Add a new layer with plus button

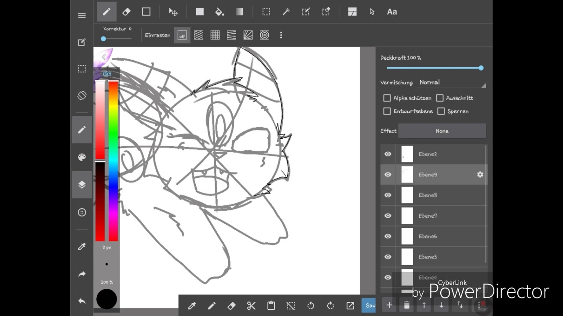point(389,305)
